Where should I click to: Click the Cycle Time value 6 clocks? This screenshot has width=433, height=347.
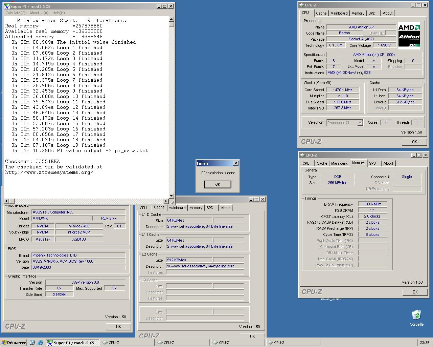coord(372,234)
